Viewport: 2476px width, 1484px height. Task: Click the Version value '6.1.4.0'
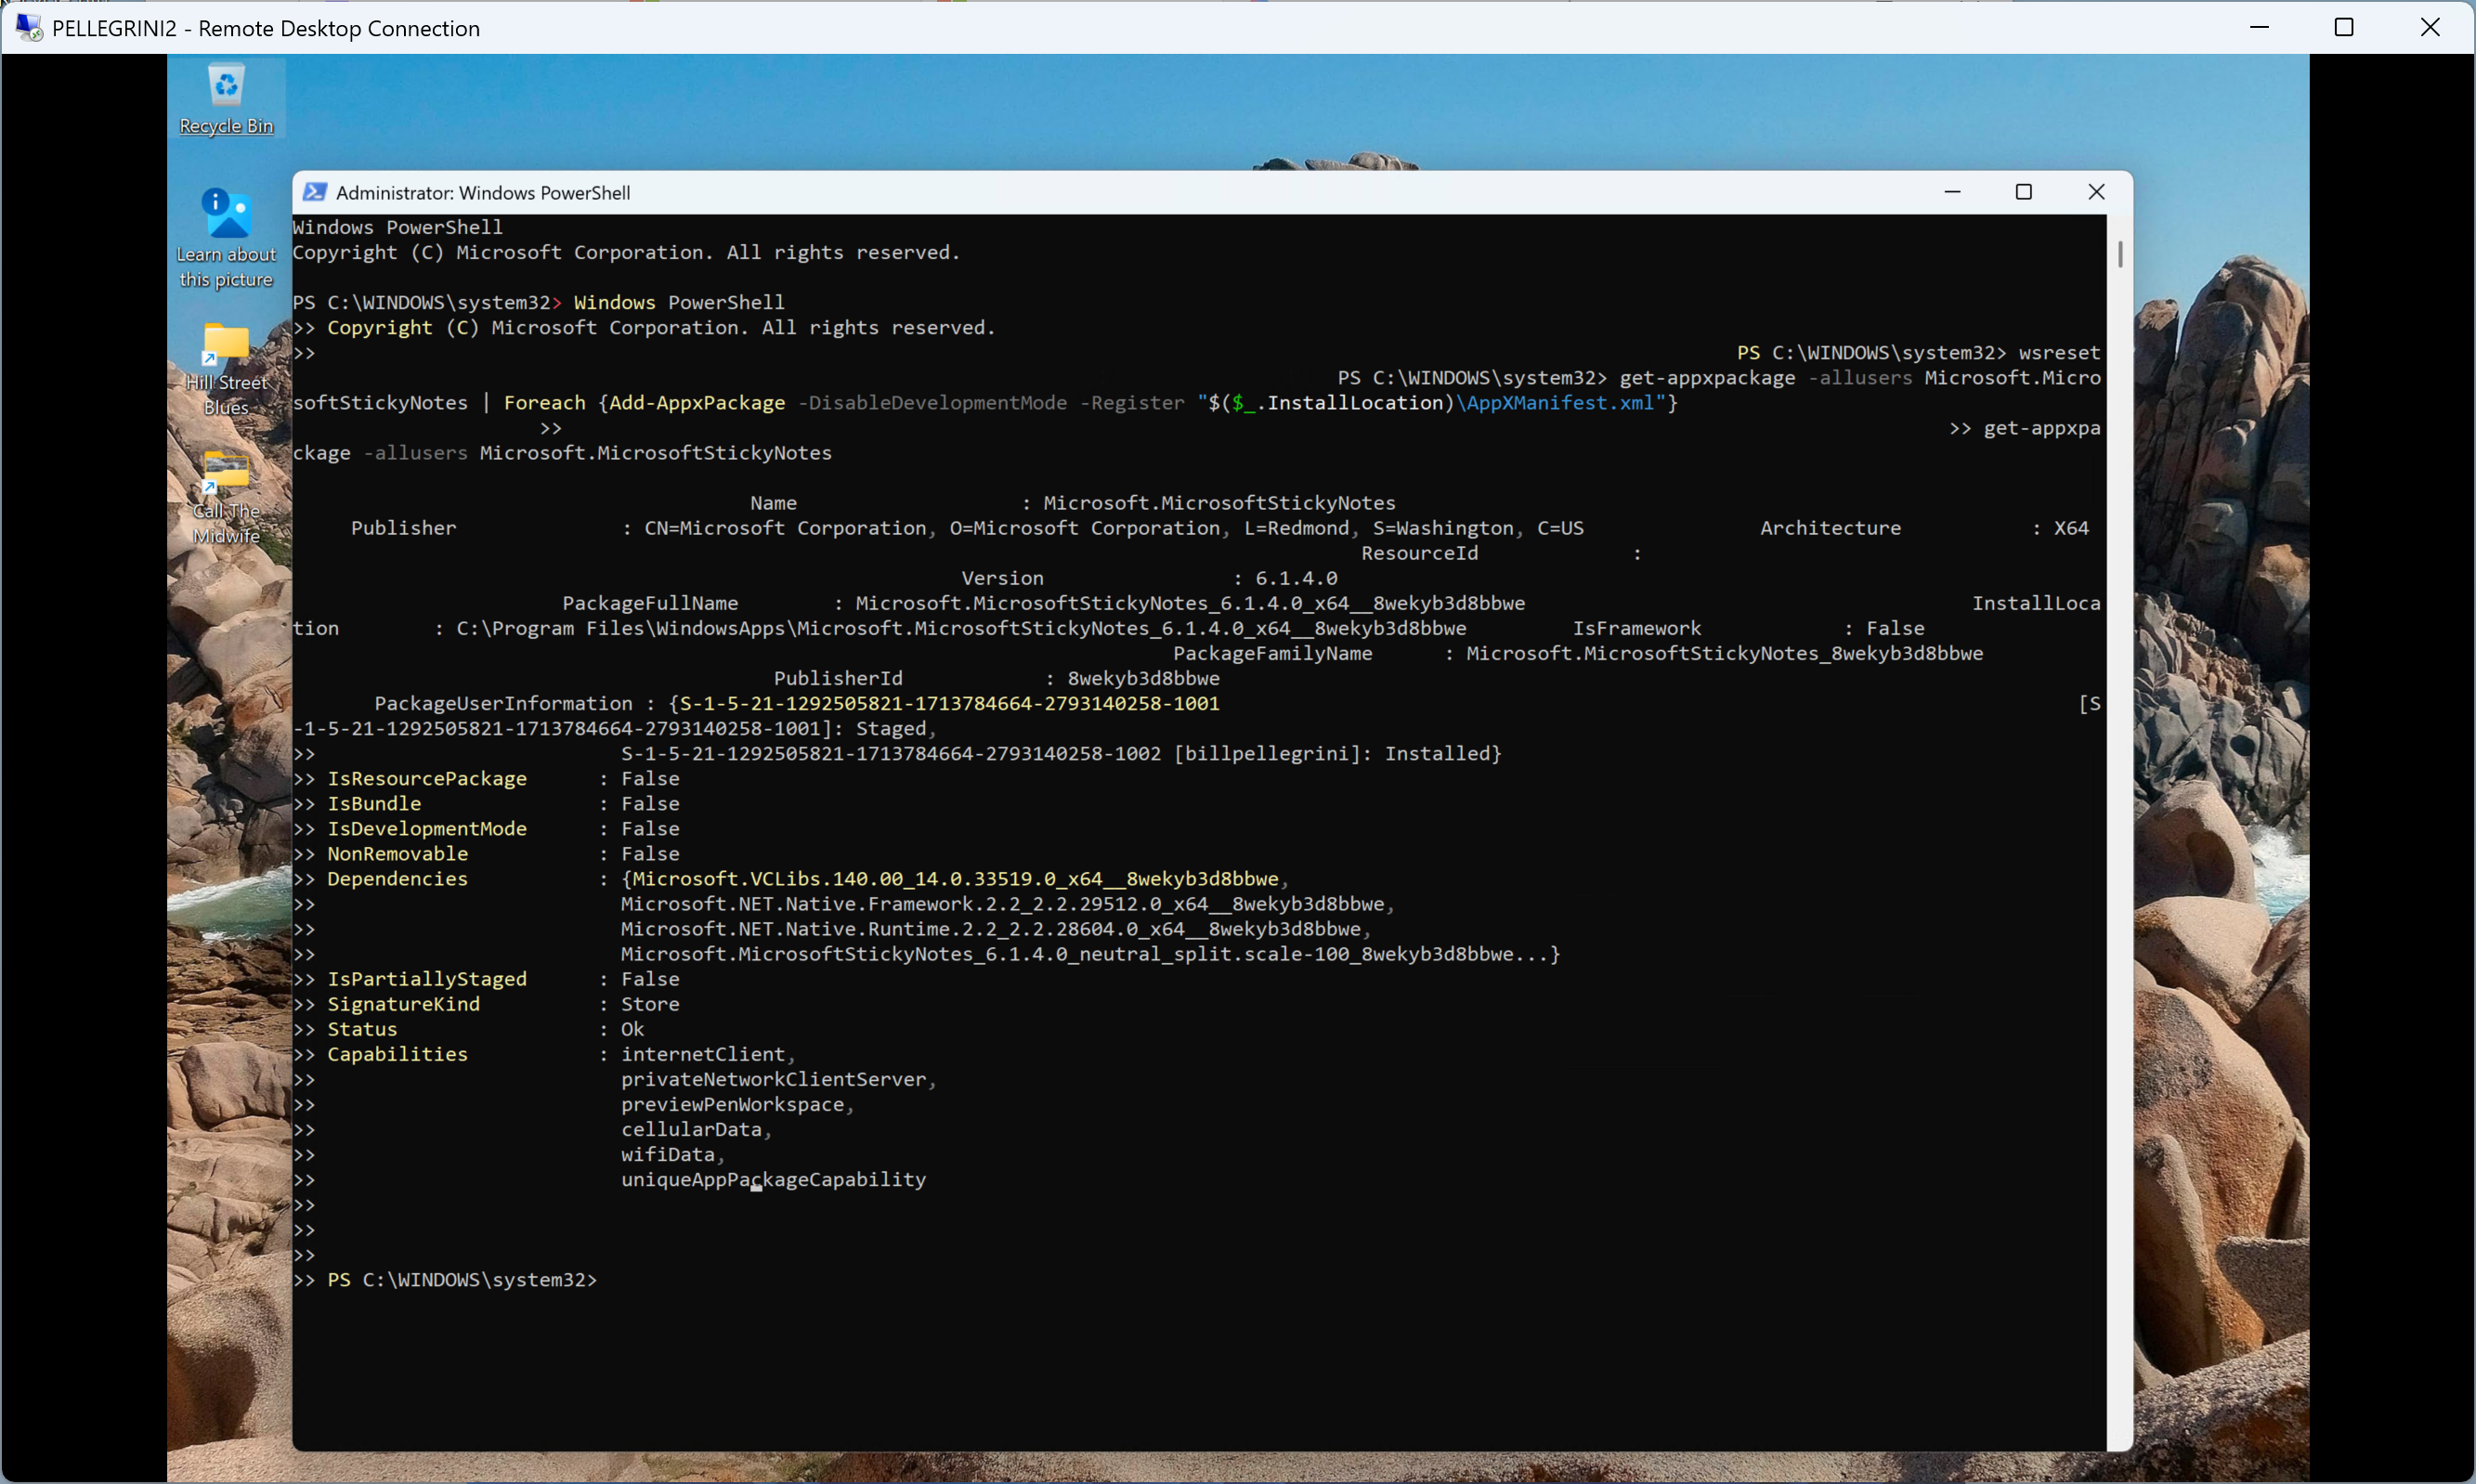[x=1297, y=577]
